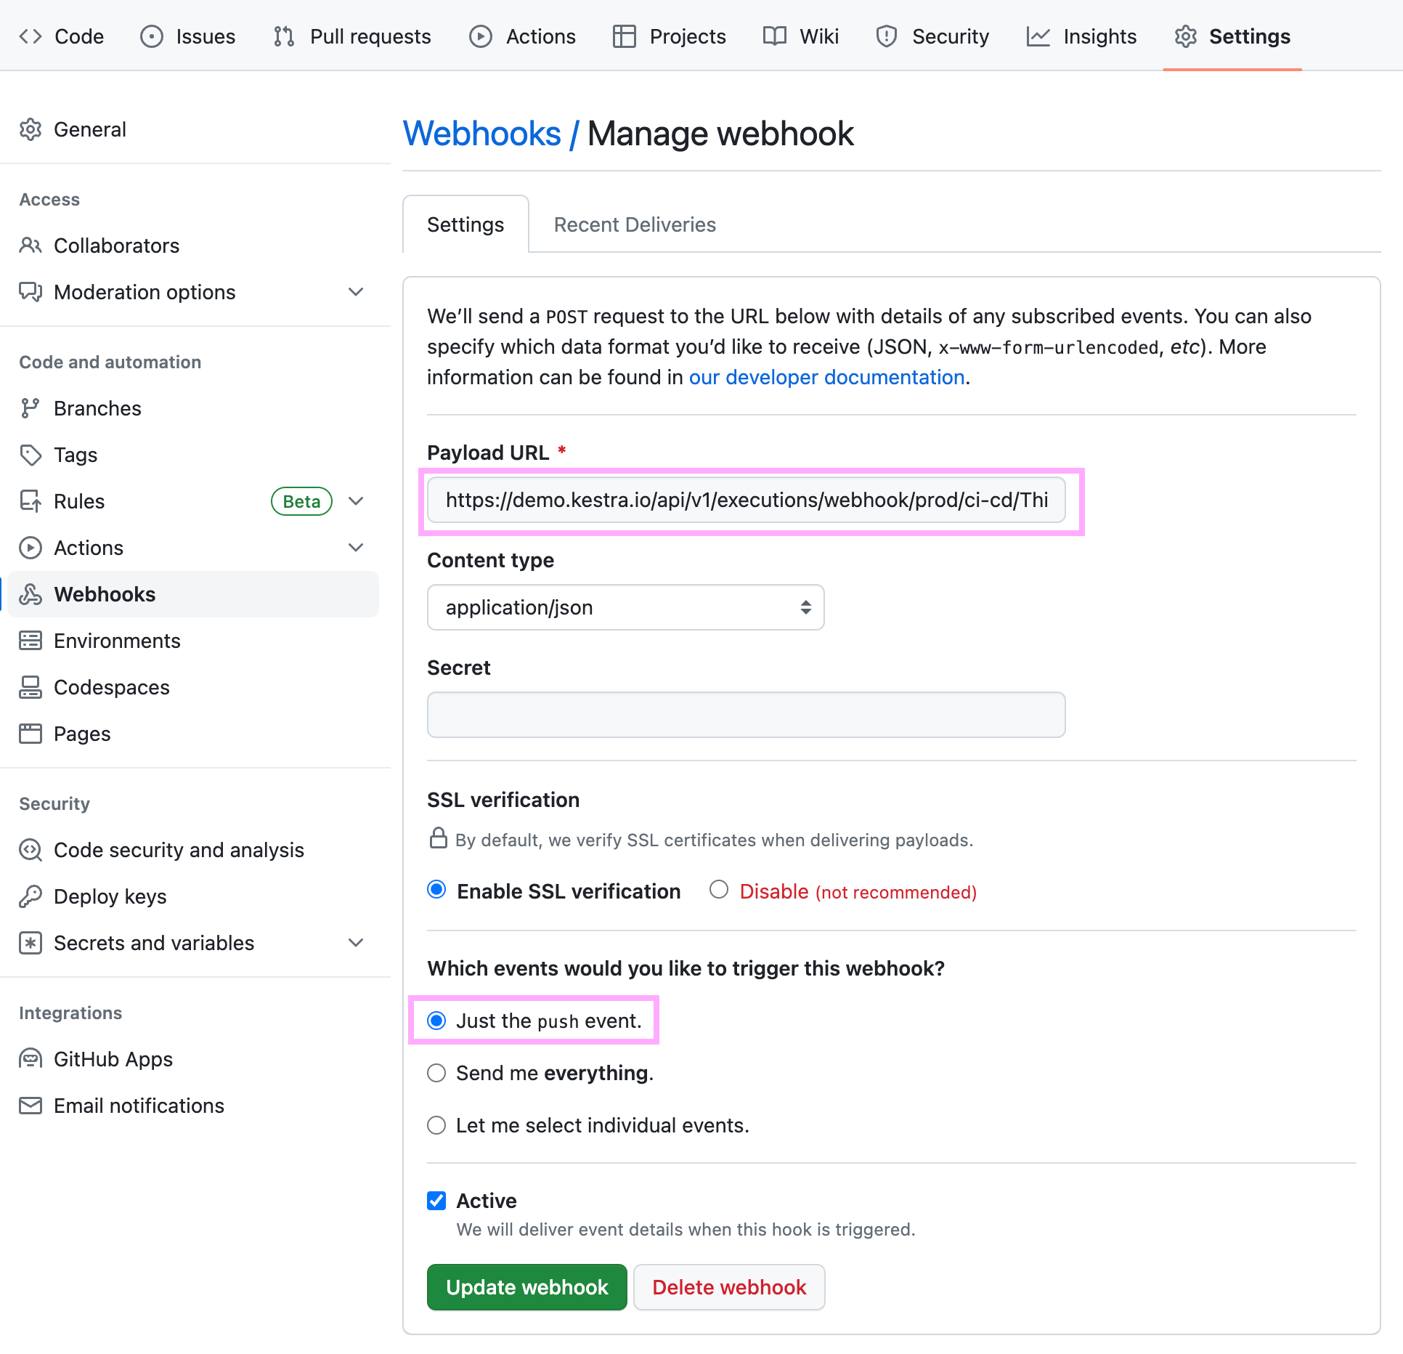Open the GitHub Apps icon under Integrations
Screen dimensions: 1403x1354
pyautogui.click(x=30, y=1059)
